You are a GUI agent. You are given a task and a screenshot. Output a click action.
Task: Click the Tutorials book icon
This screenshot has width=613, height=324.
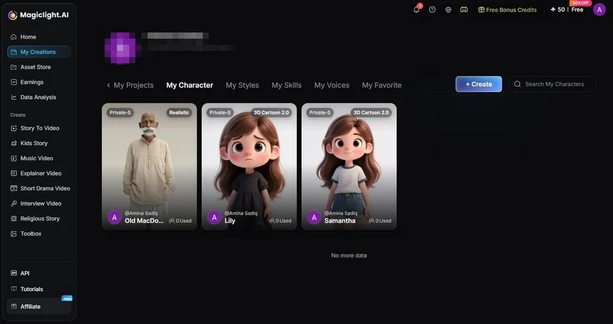pos(14,289)
